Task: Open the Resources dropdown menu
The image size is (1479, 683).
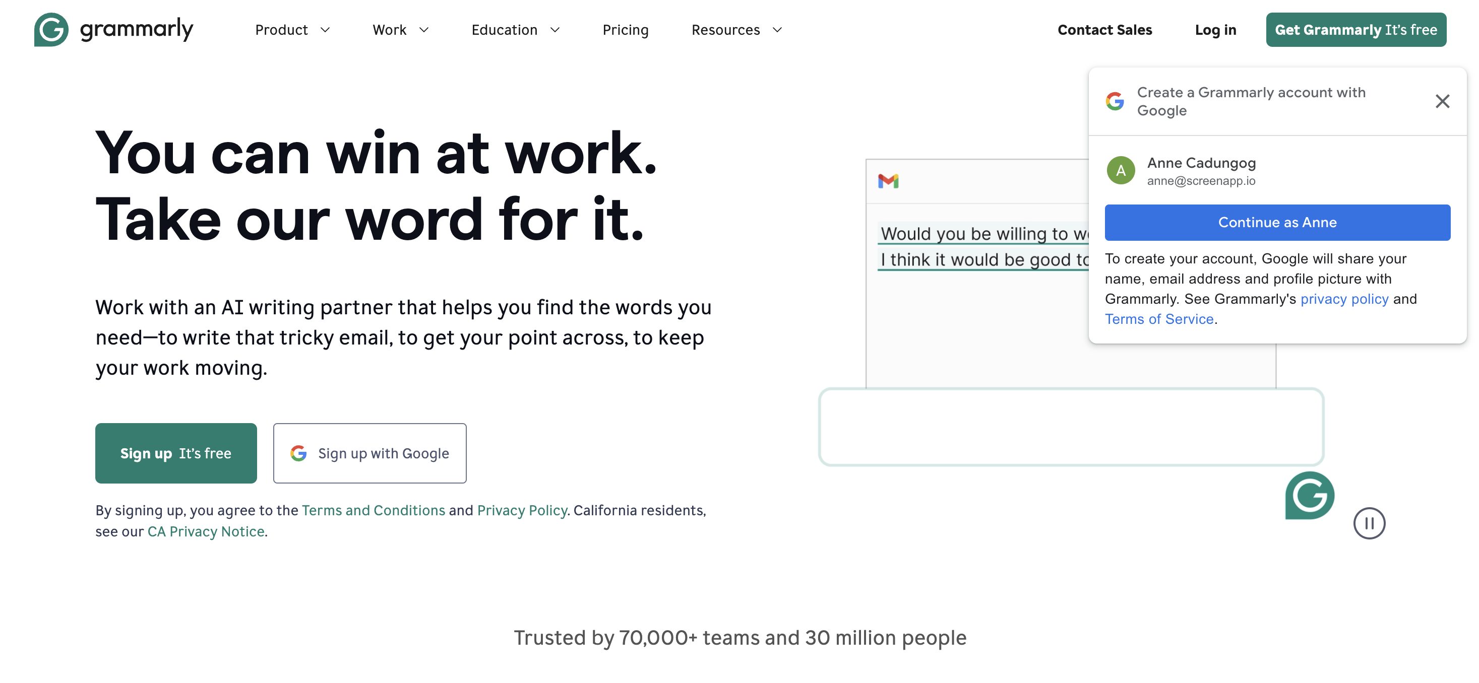Action: pyautogui.click(x=736, y=30)
